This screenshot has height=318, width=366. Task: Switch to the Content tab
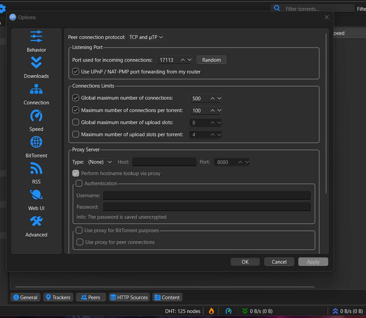point(167,297)
